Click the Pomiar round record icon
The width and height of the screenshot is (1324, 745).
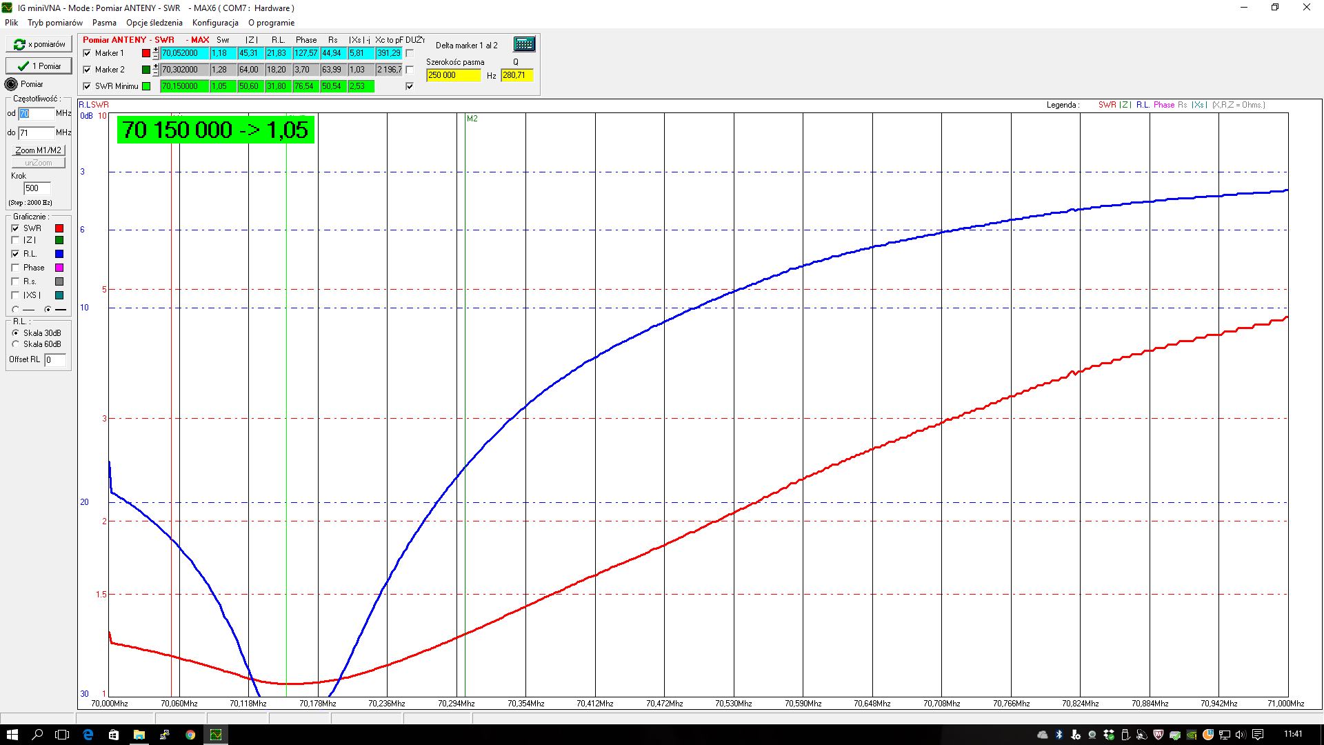[11, 84]
